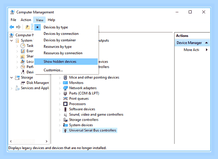Viewport: 218px width, 159px height.
Task: Click the Shared Folders icon
Action: [x=23, y=56]
